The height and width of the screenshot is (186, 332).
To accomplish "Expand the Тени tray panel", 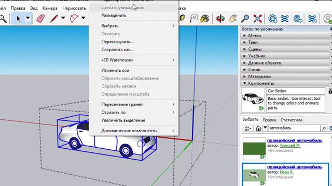I will 286,42.
